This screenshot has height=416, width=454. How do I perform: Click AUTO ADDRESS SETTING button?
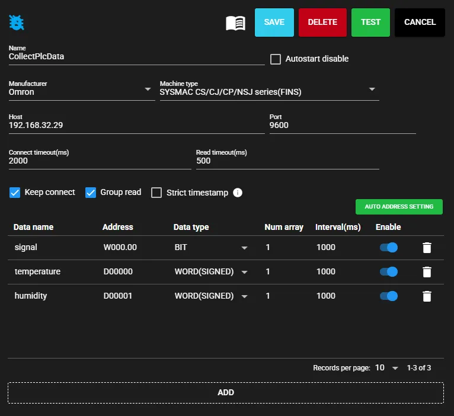399,207
